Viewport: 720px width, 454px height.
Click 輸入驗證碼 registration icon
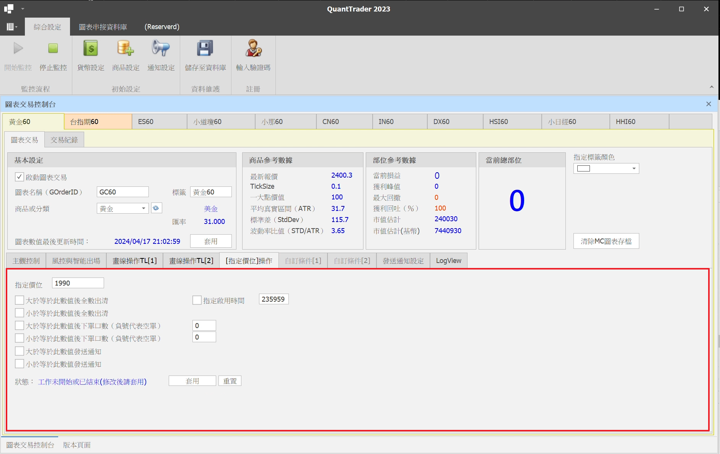click(x=253, y=49)
